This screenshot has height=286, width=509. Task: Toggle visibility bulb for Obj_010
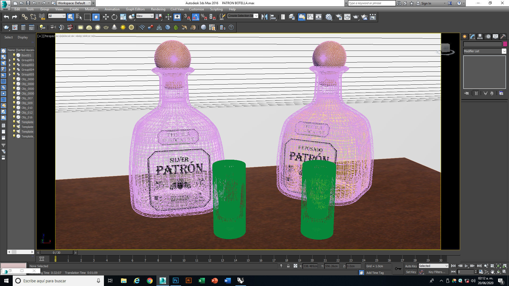coord(14,108)
